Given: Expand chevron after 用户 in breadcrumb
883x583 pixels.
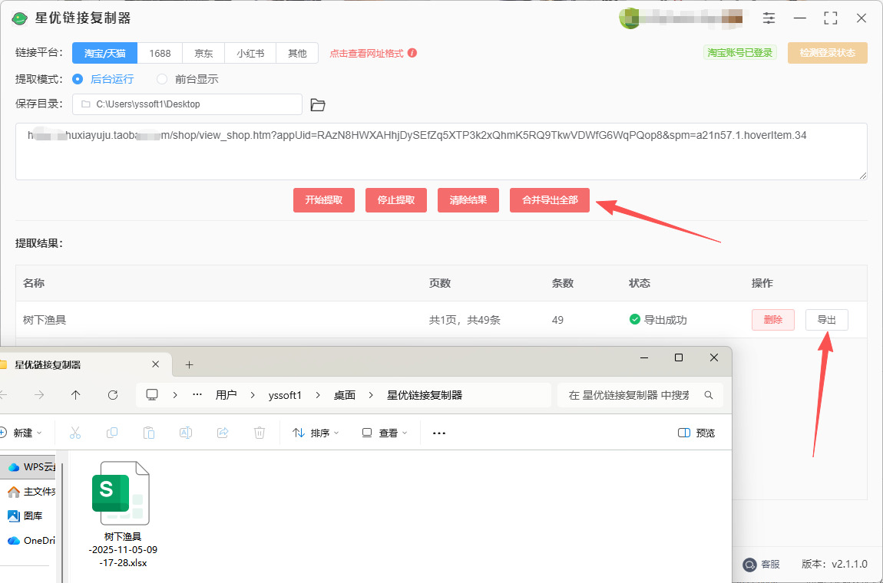Looking at the screenshot, I should tap(253, 395).
